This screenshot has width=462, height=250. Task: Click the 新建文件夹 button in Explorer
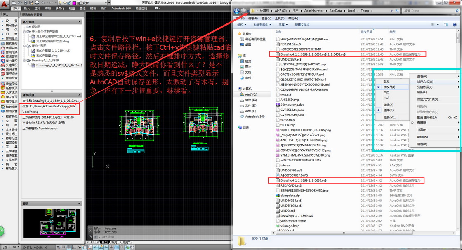pos(302,25)
